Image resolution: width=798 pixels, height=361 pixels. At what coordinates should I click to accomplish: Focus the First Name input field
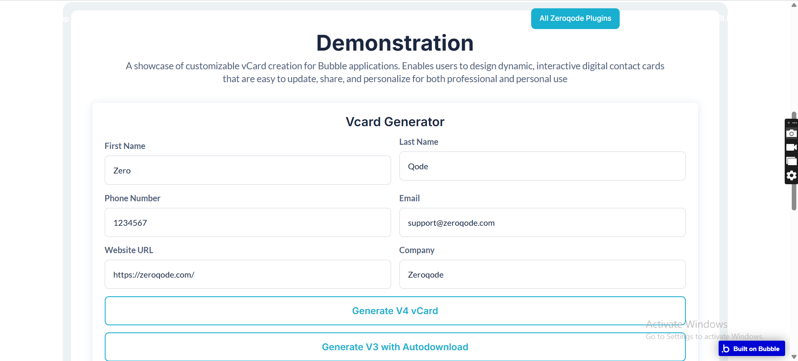248,170
